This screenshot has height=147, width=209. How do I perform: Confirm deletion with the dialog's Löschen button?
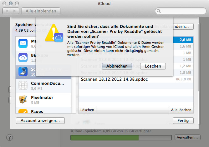(x=153, y=66)
